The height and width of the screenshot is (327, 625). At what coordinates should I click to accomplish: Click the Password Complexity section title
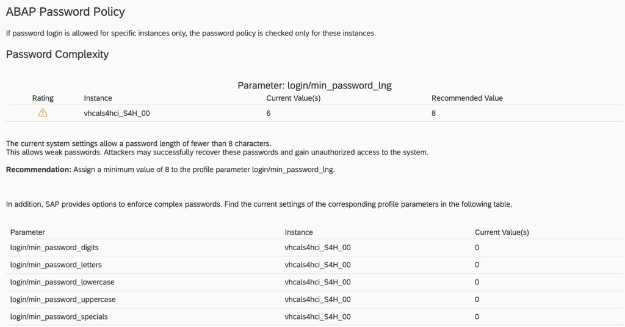tap(57, 54)
